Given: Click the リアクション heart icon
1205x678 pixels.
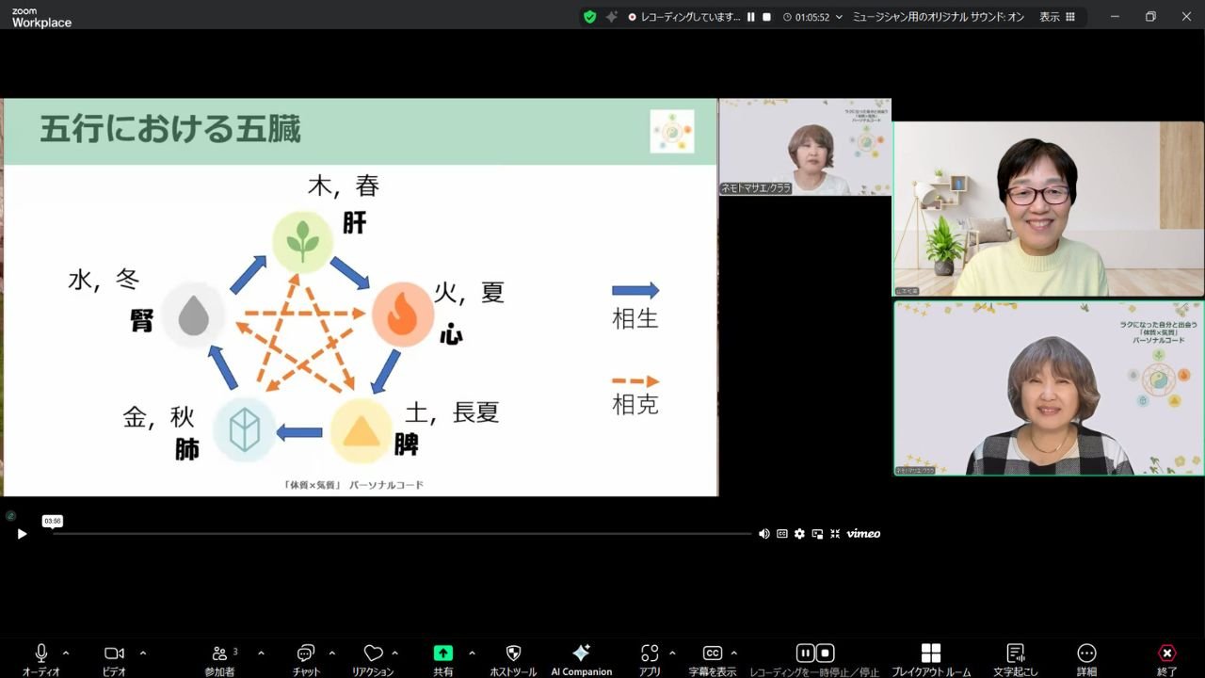Looking at the screenshot, I should 373,654.
